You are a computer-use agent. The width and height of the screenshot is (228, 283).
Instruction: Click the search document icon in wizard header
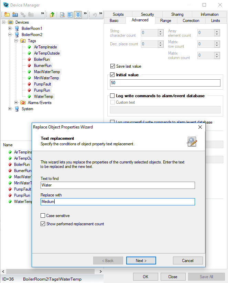coord(192,141)
